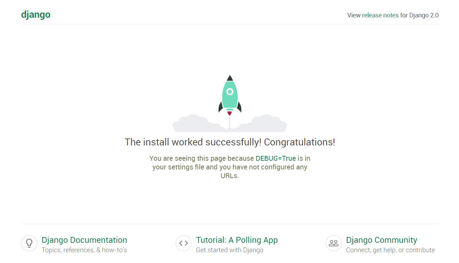
Task: Click the code brackets Tutorial icon
Action: 183,243
